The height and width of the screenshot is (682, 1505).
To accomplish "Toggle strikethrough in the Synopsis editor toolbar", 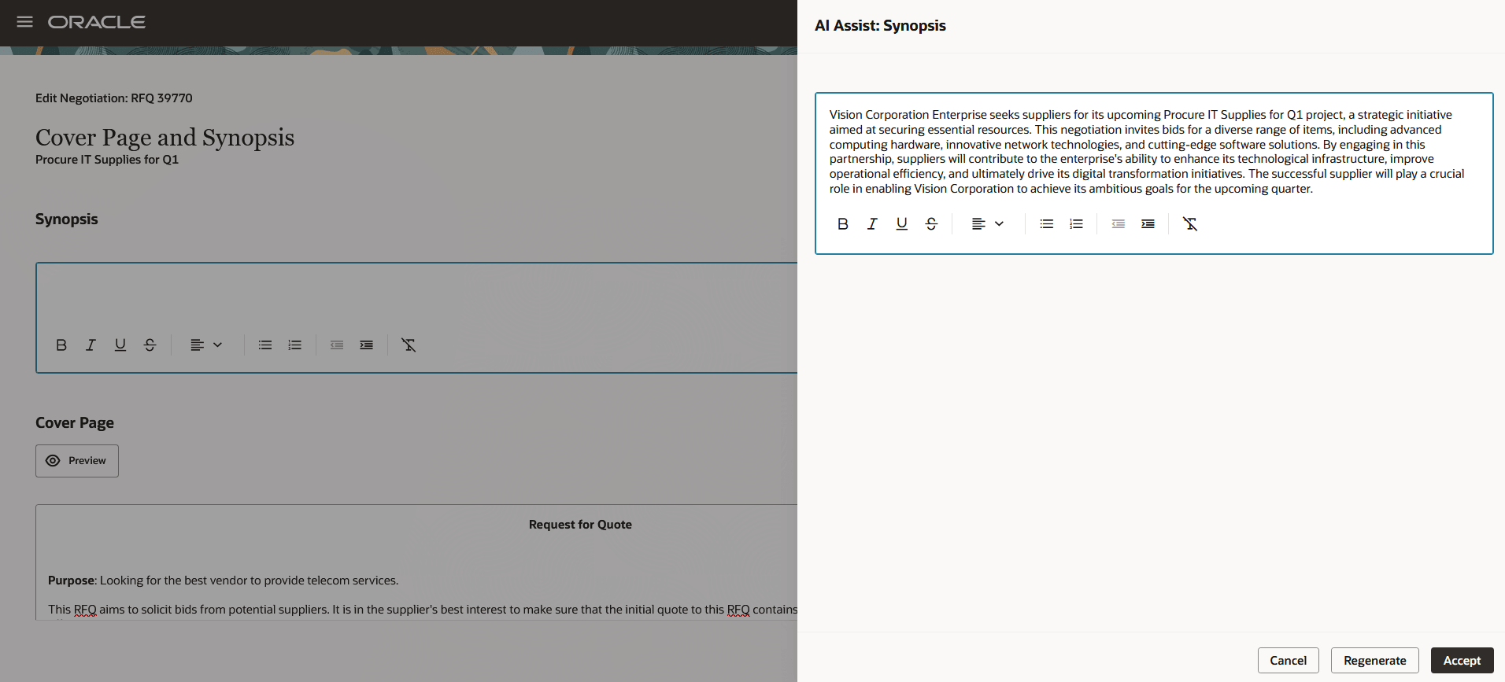I will click(x=150, y=345).
